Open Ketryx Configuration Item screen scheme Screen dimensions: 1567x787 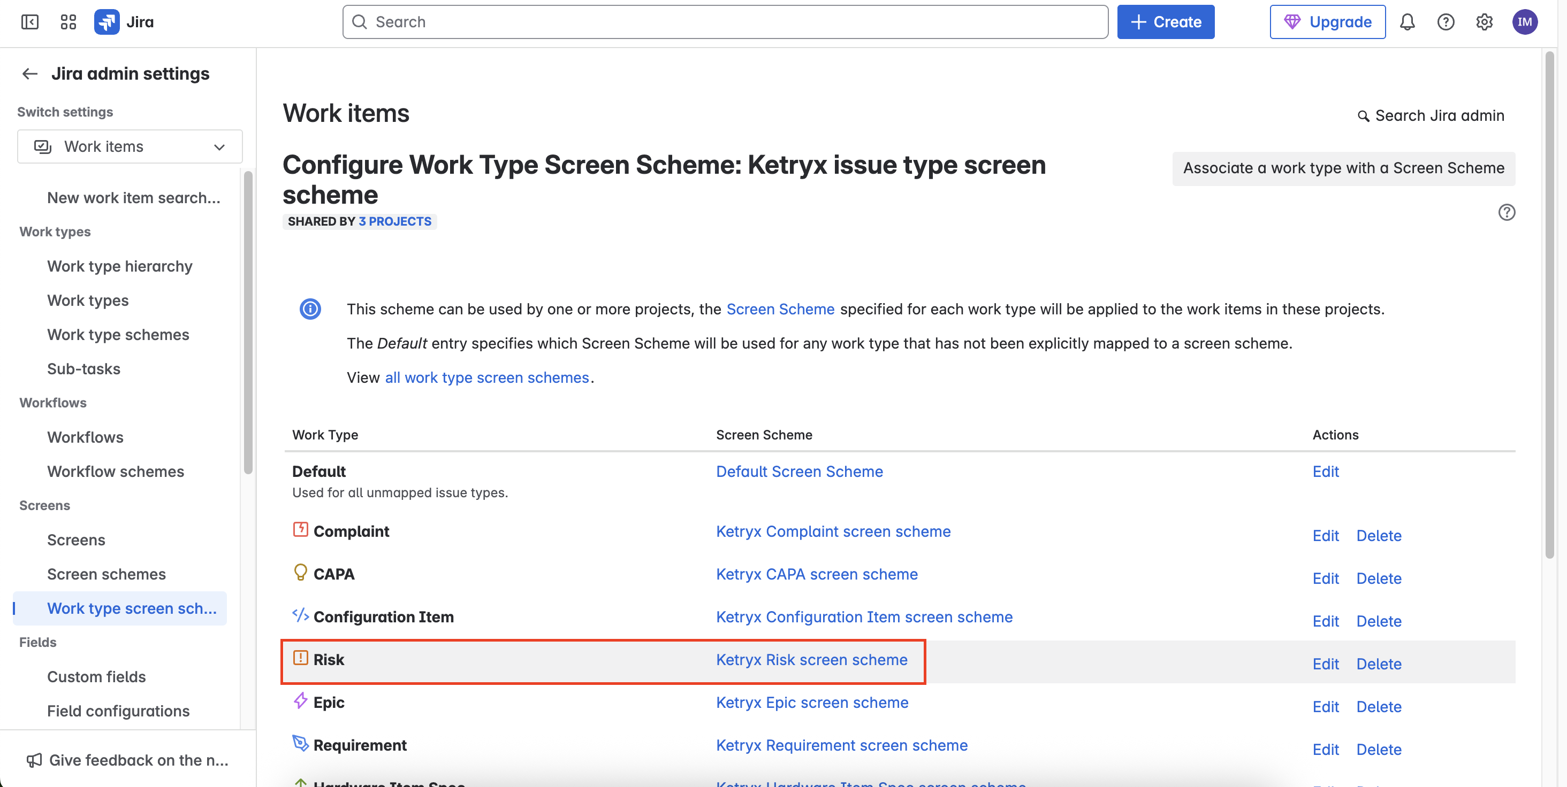point(864,617)
